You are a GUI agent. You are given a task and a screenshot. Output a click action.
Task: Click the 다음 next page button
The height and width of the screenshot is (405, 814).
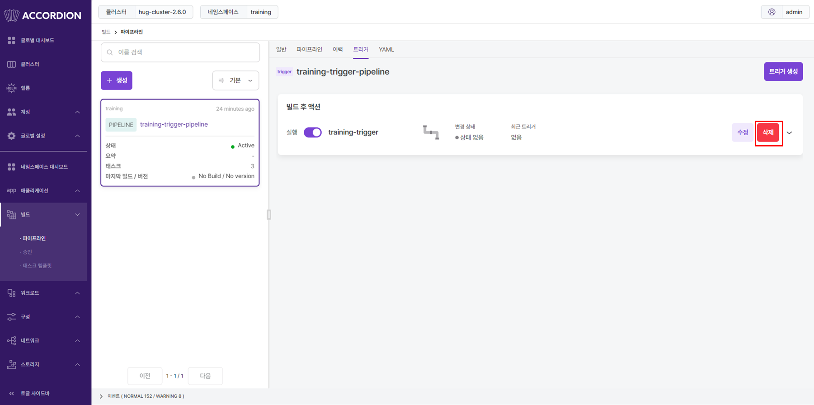[205, 376]
